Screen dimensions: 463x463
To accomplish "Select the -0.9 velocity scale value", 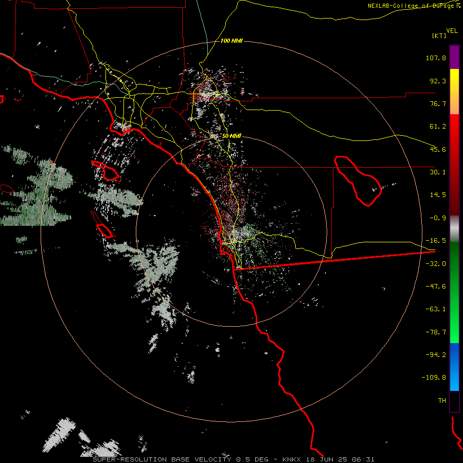I will (x=438, y=218).
